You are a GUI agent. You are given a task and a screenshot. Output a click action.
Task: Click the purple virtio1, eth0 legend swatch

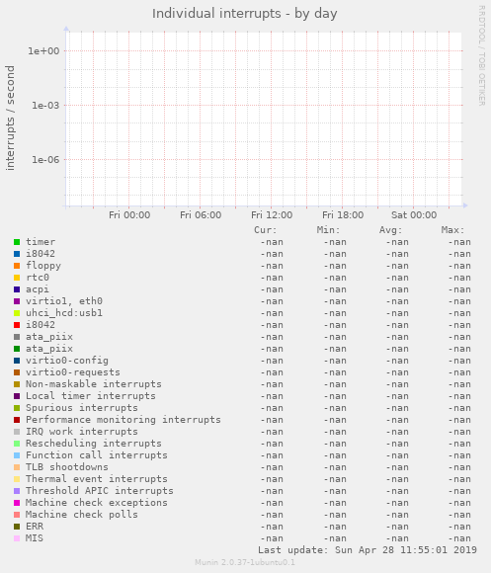(x=17, y=301)
